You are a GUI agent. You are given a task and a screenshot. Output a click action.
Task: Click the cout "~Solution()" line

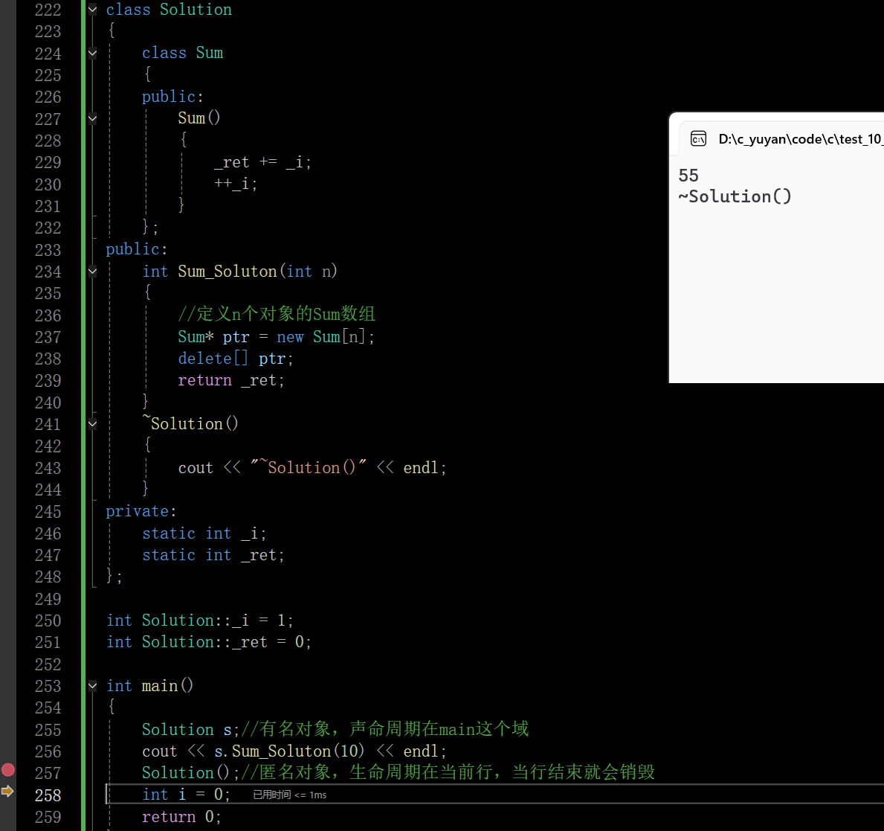tap(312, 468)
